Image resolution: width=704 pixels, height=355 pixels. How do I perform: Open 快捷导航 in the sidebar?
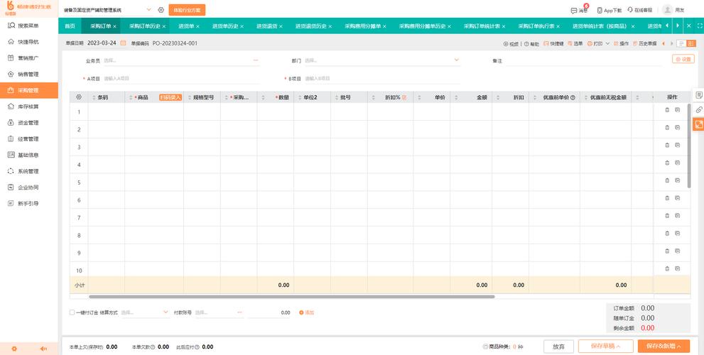click(28, 42)
